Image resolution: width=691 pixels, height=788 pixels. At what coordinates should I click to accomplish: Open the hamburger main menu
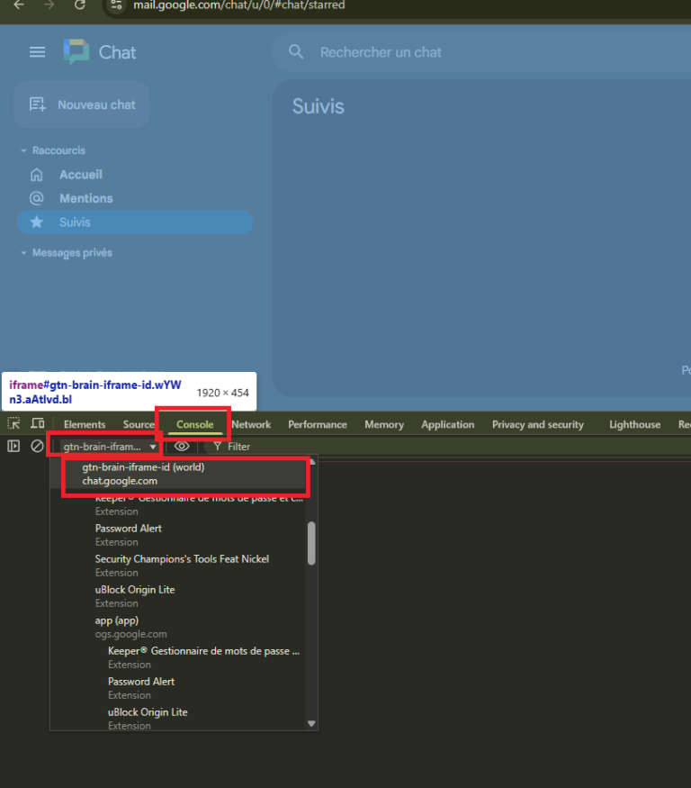37,51
